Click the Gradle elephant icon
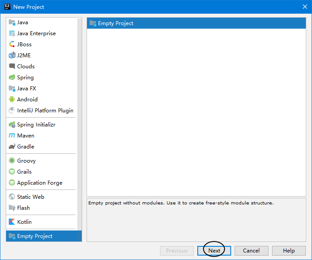Screen dimensions: 312x260 (12, 147)
